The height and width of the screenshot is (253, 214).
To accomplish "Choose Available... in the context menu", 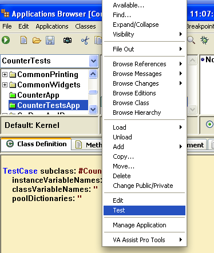I will coord(144,5).
